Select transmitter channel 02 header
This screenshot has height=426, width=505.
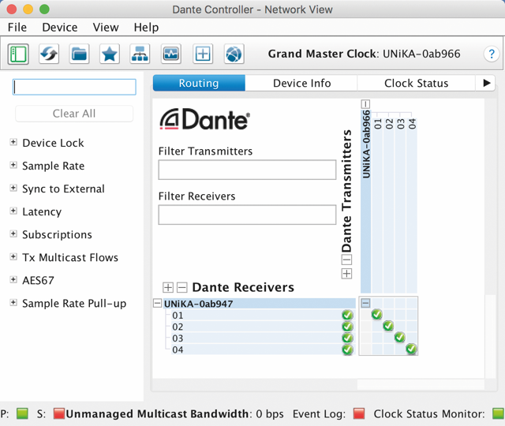389,124
